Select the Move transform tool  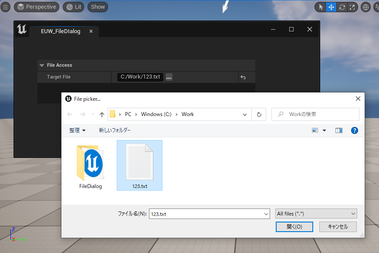point(331,7)
